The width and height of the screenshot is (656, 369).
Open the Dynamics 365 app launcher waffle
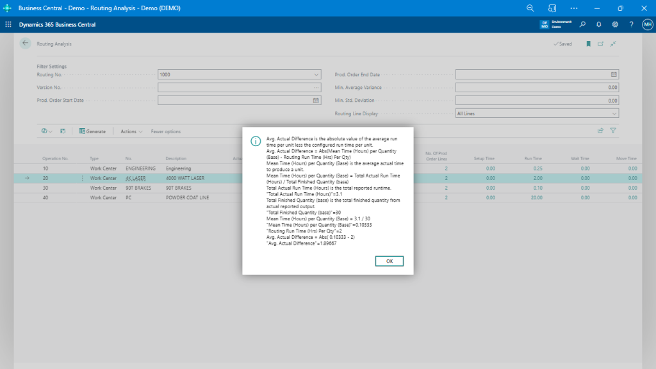[x=8, y=24]
